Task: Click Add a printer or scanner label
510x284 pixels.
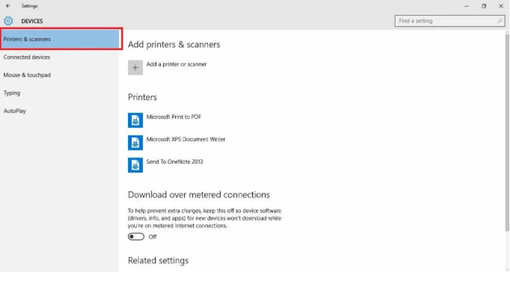Action: [177, 64]
